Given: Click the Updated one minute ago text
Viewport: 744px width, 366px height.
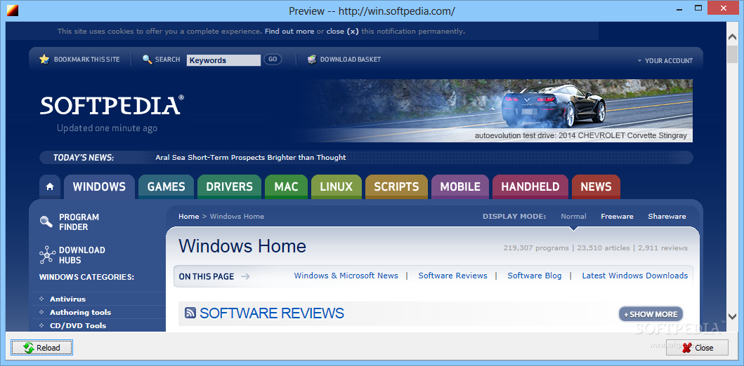Looking at the screenshot, I should tap(107, 128).
